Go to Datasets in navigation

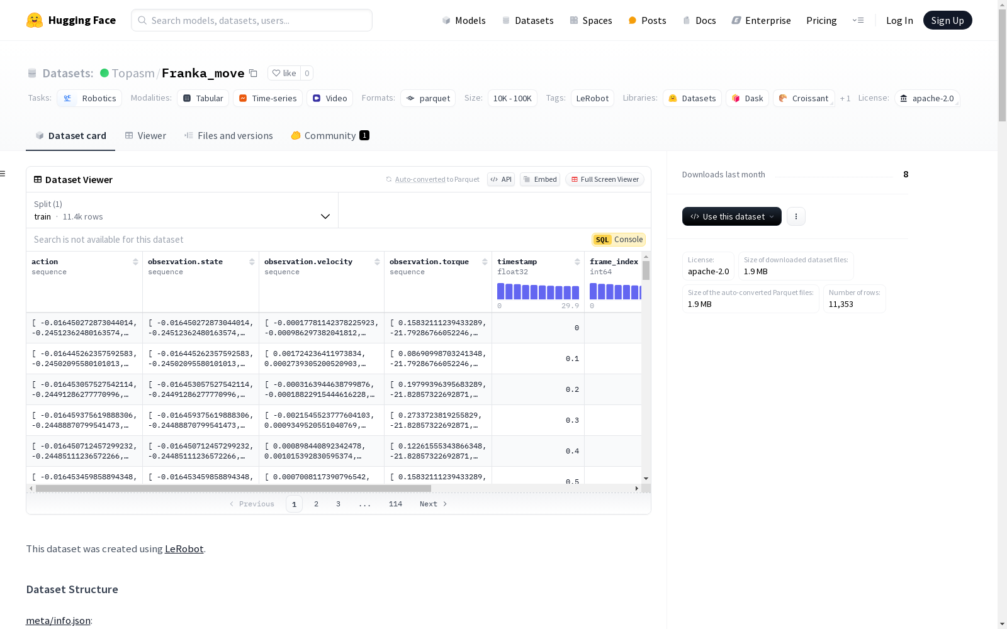[x=527, y=20]
